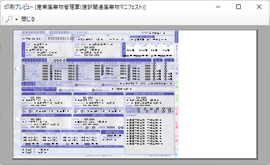Viewport: 270px width, 165px height.
Task: Click the magnifier zoom icon
Action: pos(9,19)
